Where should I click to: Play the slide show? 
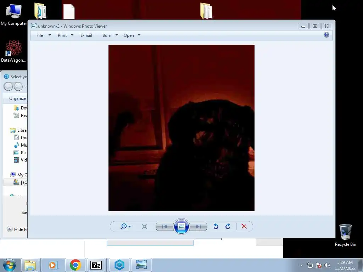[181, 226]
